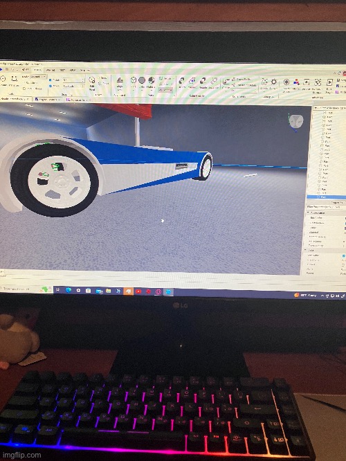
Task: Switch to the VIEW ribbon tab
Action: (x=73, y=71)
